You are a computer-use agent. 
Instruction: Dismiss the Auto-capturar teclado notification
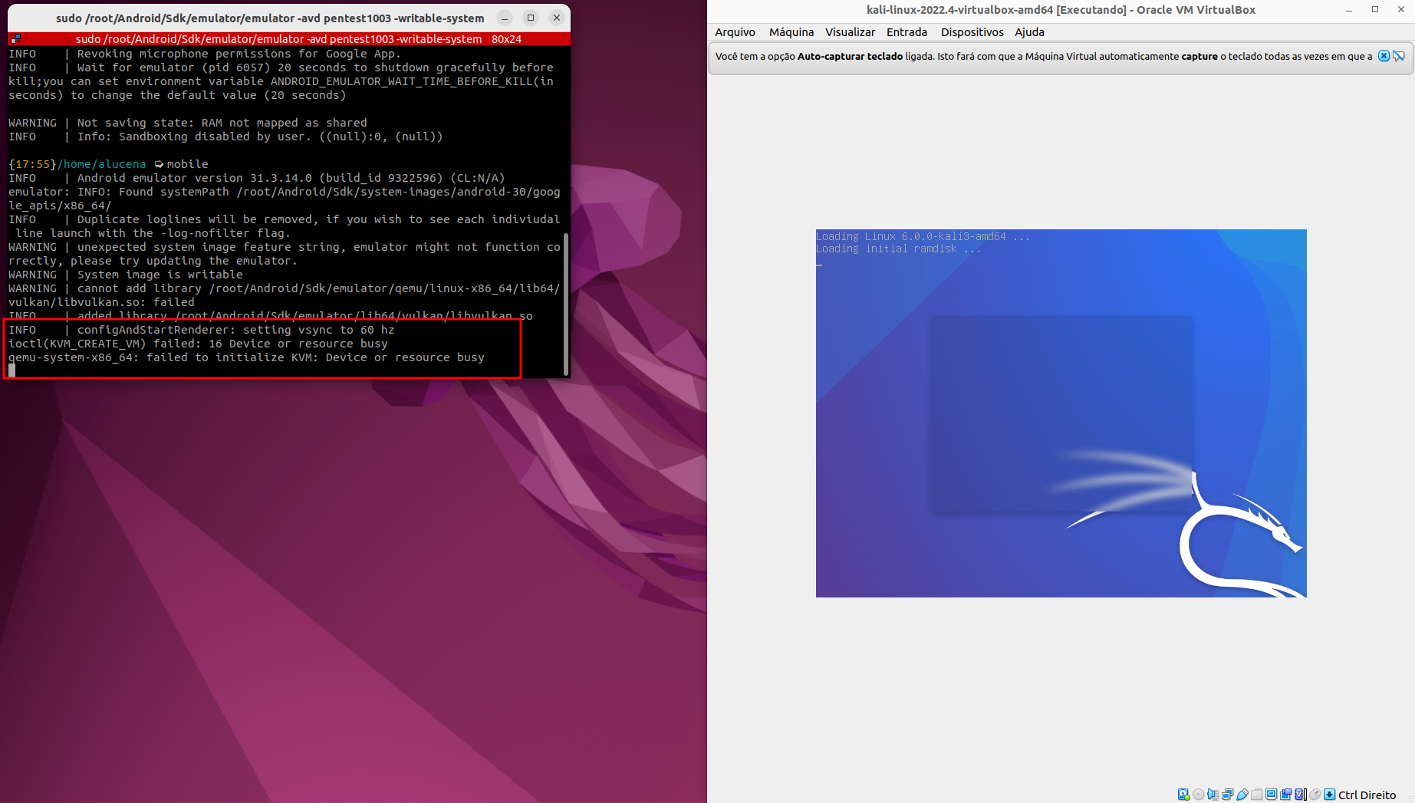(1384, 56)
